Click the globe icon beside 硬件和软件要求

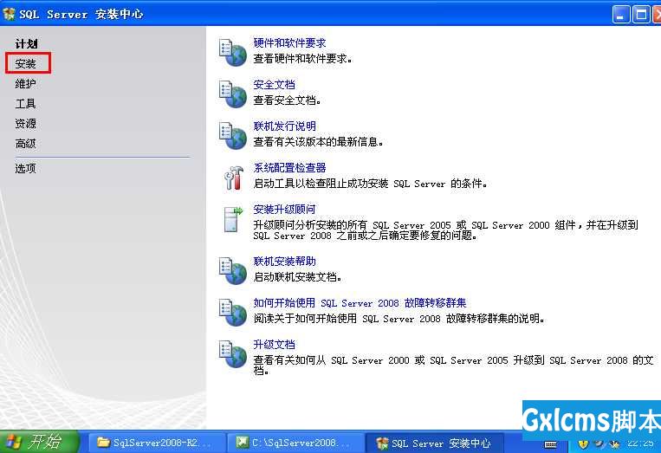(x=233, y=53)
